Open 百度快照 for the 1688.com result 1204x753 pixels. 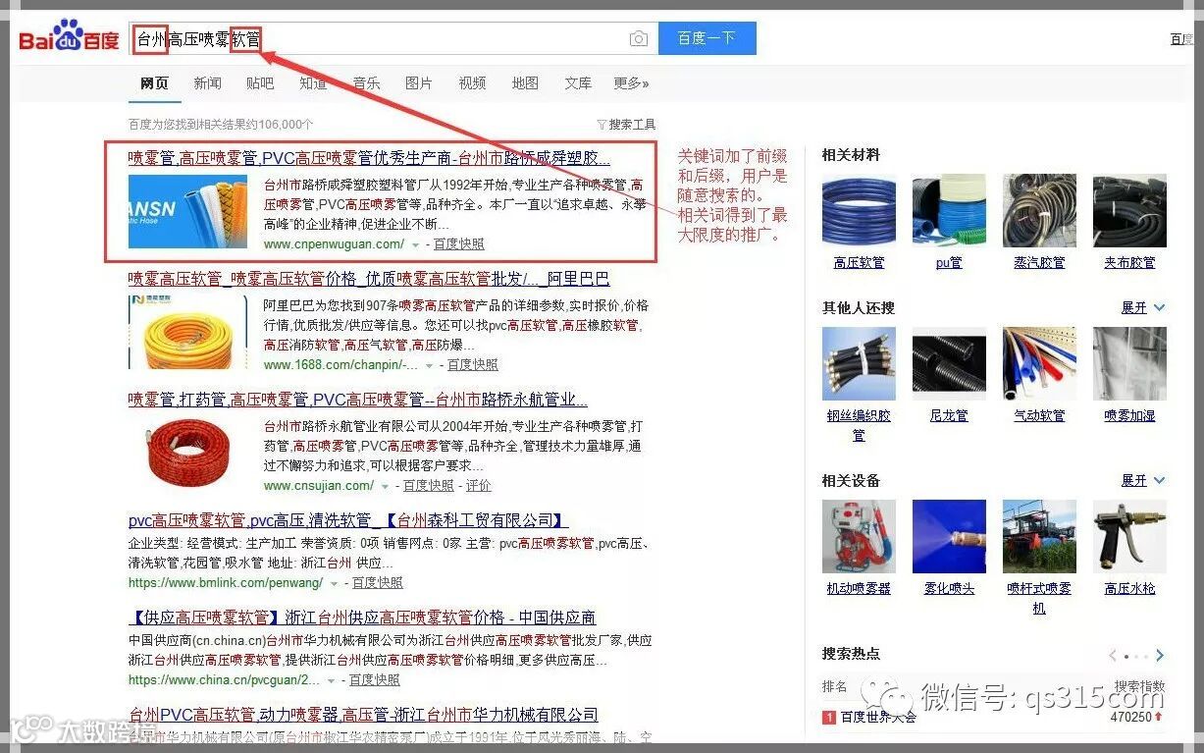tap(473, 365)
